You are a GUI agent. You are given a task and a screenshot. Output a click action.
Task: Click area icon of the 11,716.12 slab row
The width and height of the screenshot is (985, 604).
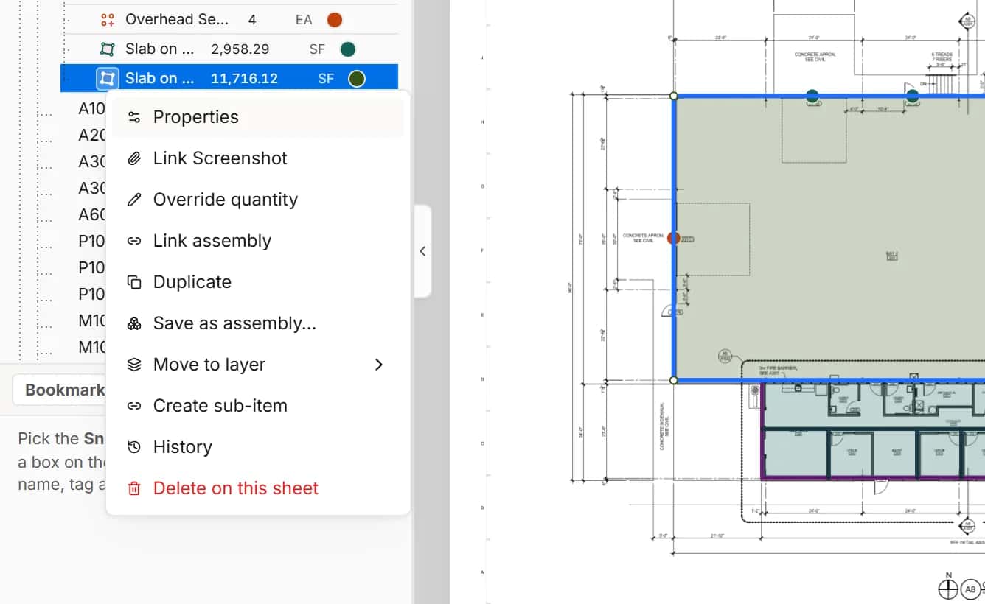coord(108,78)
